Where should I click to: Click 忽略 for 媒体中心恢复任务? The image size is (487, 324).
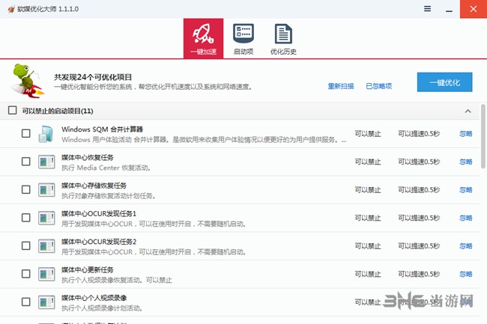[466, 162]
